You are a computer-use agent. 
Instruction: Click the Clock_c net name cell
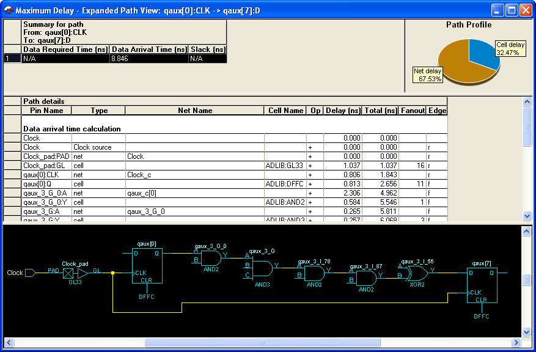(195, 175)
